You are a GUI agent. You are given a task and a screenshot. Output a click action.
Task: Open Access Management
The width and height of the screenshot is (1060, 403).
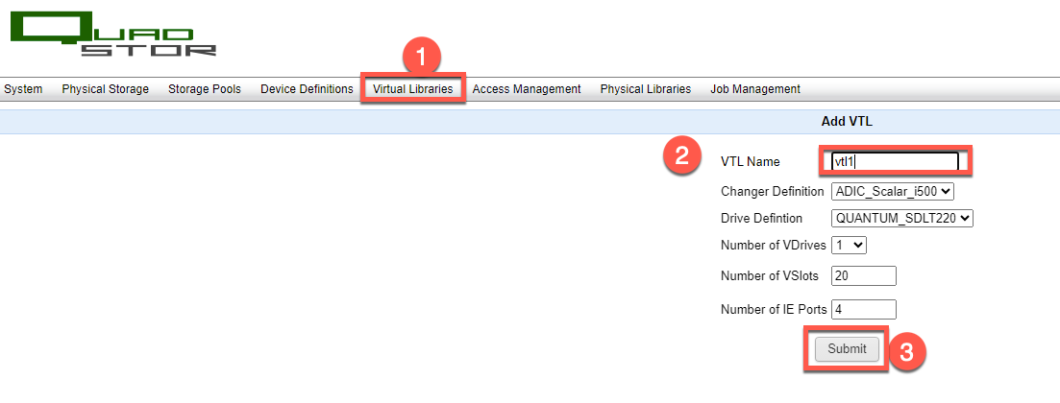click(x=527, y=89)
